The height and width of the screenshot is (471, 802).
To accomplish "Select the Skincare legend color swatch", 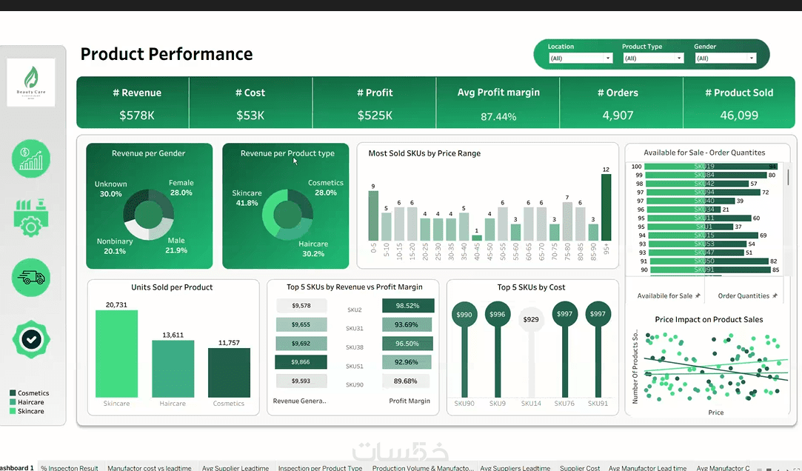I will click(13, 411).
